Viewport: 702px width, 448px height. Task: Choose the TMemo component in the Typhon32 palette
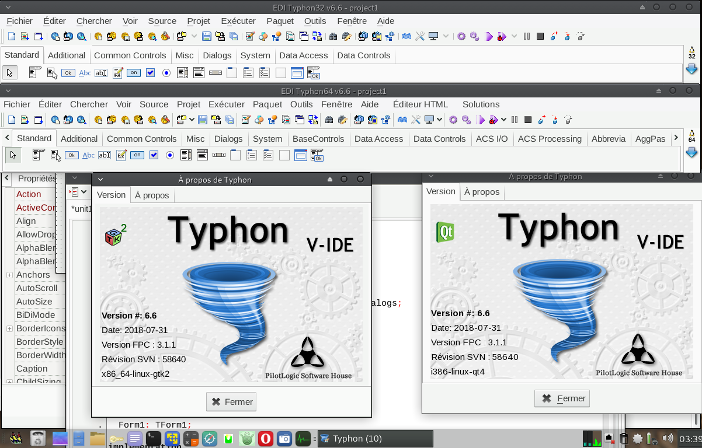[x=118, y=73]
